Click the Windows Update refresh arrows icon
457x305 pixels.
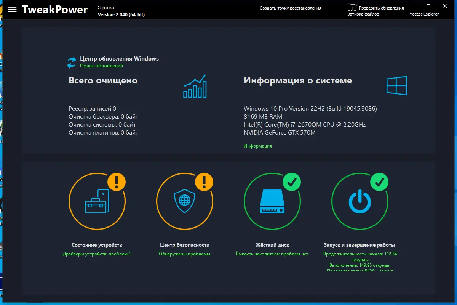click(72, 63)
